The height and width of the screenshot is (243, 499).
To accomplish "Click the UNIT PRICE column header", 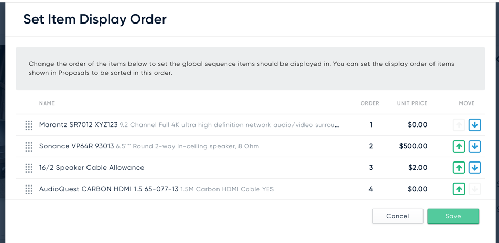I will coord(412,103).
